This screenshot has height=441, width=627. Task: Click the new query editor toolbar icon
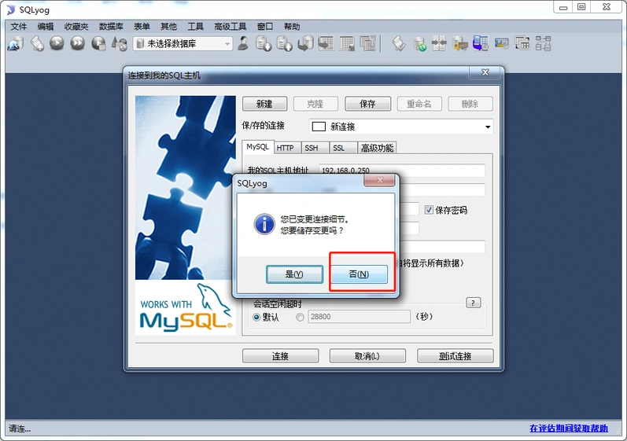tap(37, 43)
